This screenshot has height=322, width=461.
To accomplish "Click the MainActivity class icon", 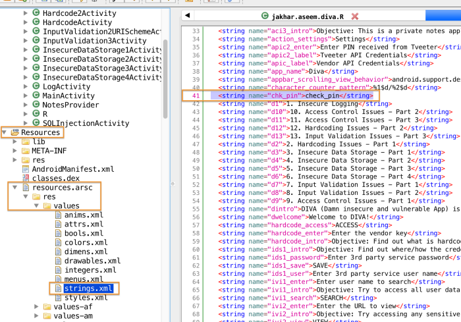I will [x=36, y=95].
